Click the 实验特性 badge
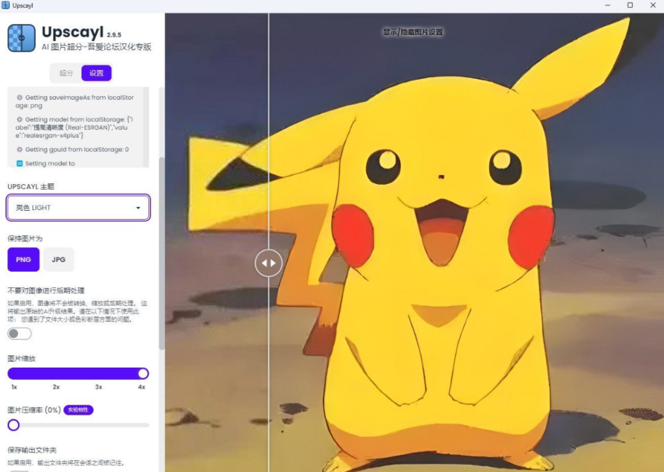 click(x=78, y=410)
